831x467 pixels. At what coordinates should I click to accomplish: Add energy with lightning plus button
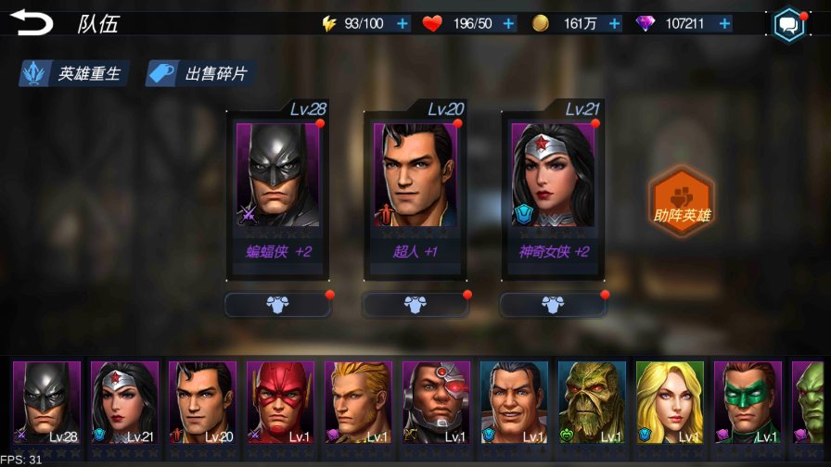[x=403, y=24]
